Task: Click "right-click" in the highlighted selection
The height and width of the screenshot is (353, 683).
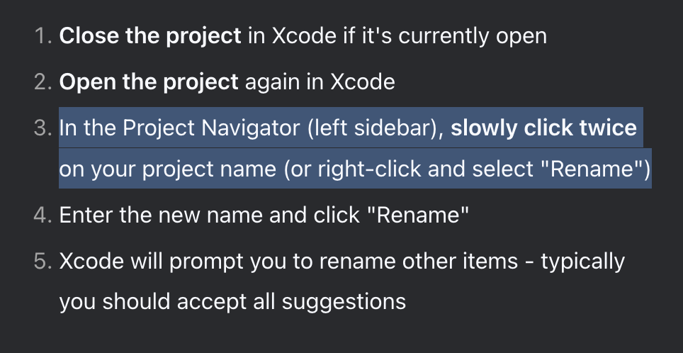Action: [x=369, y=169]
